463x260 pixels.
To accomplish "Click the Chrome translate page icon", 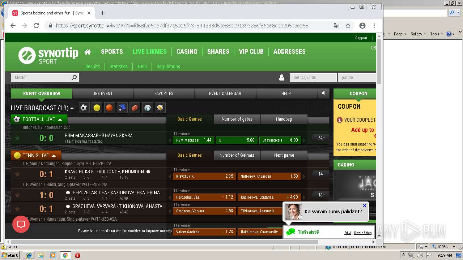I will pos(336,26).
